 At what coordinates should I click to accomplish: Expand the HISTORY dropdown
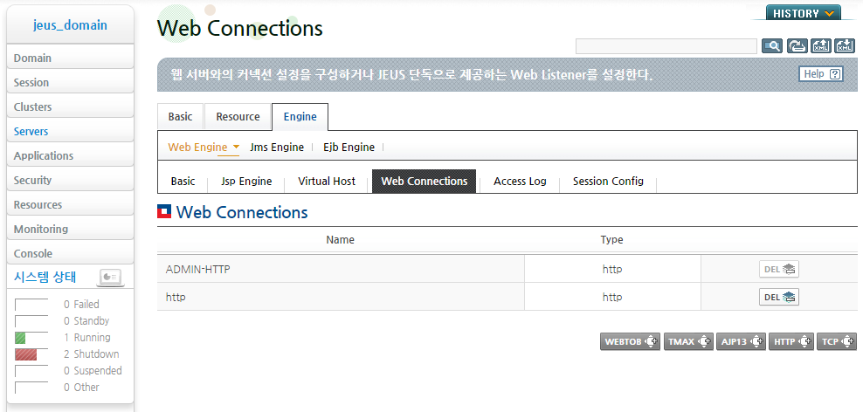tap(803, 13)
